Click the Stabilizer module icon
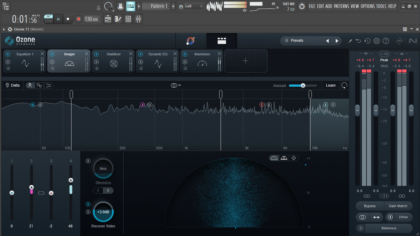This screenshot has height=236, width=420. 114,64
